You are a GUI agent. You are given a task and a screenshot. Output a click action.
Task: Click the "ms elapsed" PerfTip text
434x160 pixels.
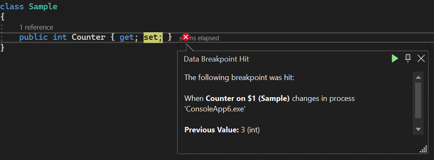point(204,38)
